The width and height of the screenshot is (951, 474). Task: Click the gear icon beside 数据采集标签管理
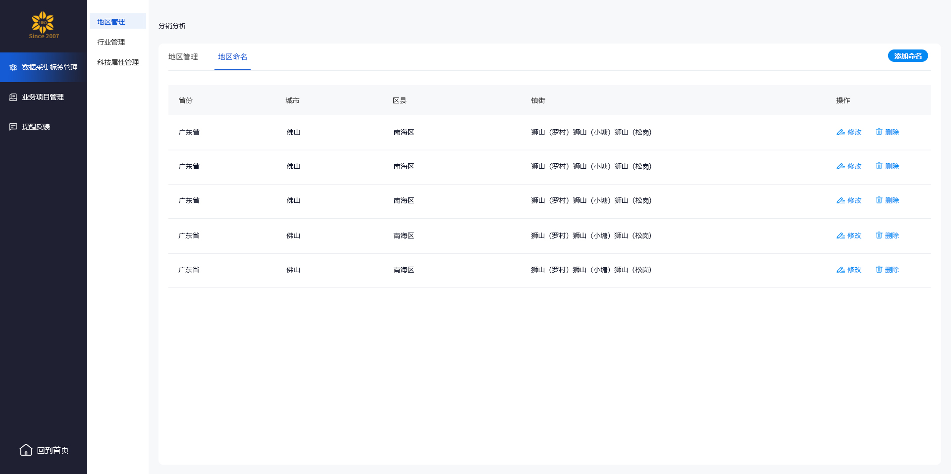click(x=13, y=68)
